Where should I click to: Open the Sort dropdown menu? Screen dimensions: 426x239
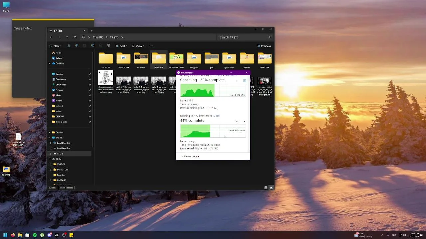121,46
